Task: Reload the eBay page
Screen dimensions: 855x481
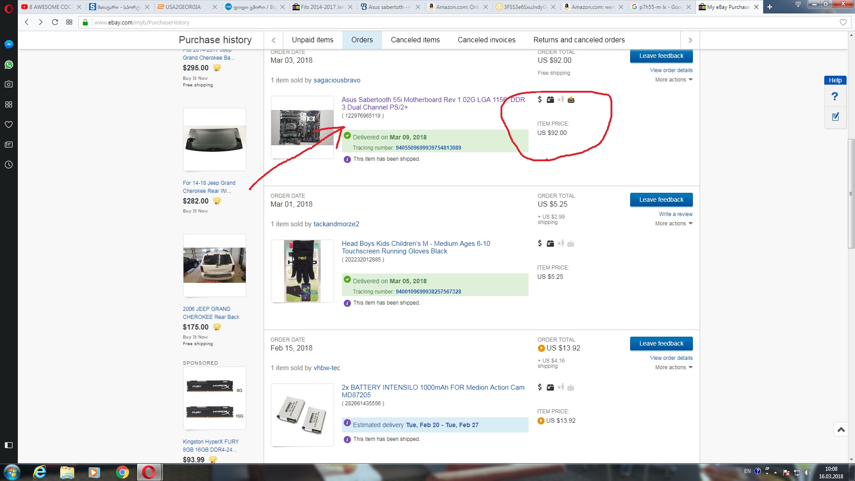Action: [55, 22]
